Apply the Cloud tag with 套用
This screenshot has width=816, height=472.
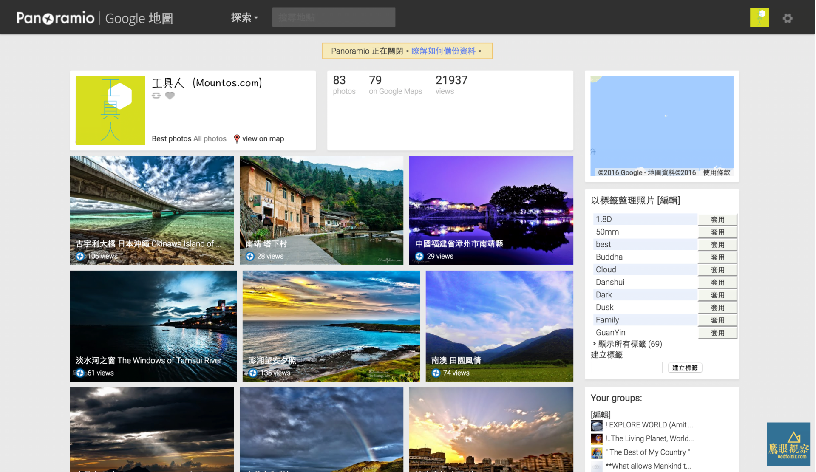717,270
